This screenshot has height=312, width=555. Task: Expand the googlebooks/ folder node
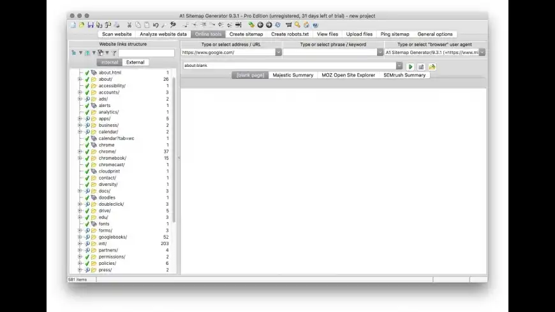[x=80, y=237]
